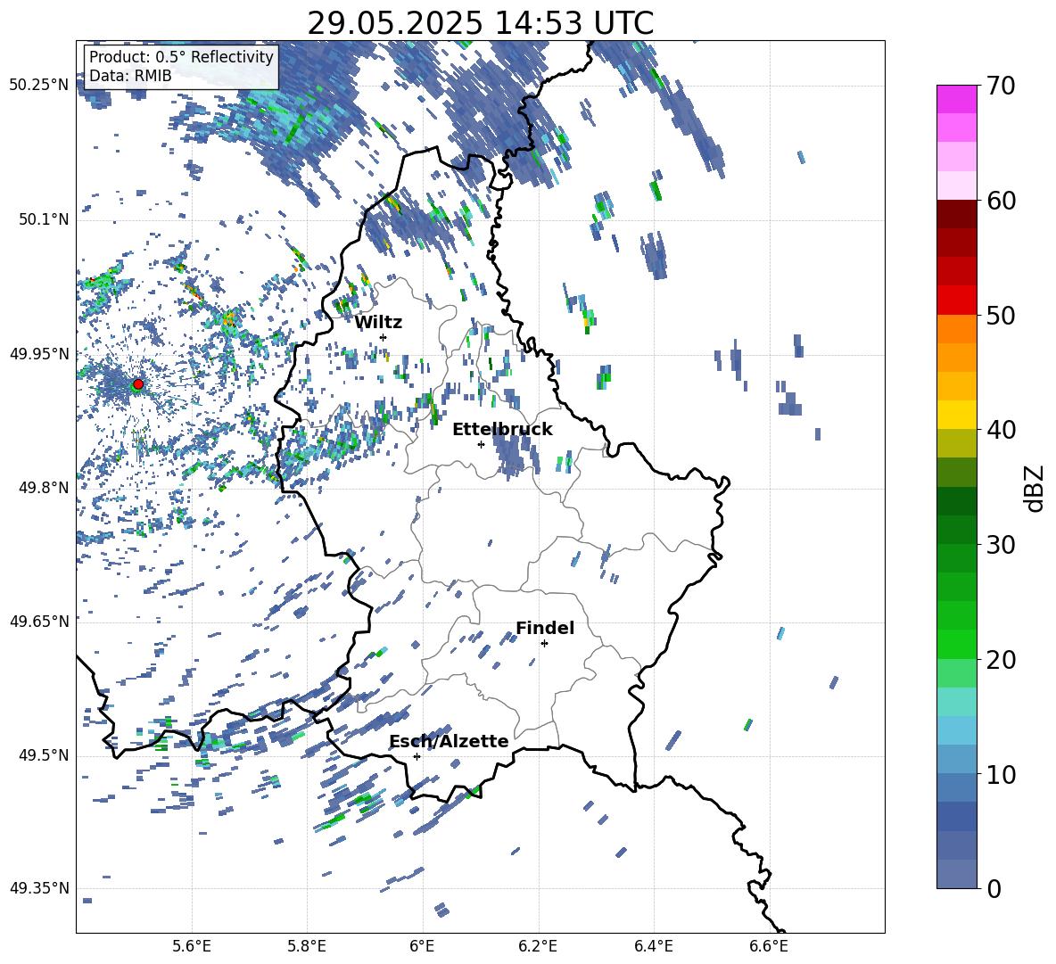Viewport: 1056px width, 964px height.
Task: Click the Ettelbruck station cross marker
Action: point(481,444)
